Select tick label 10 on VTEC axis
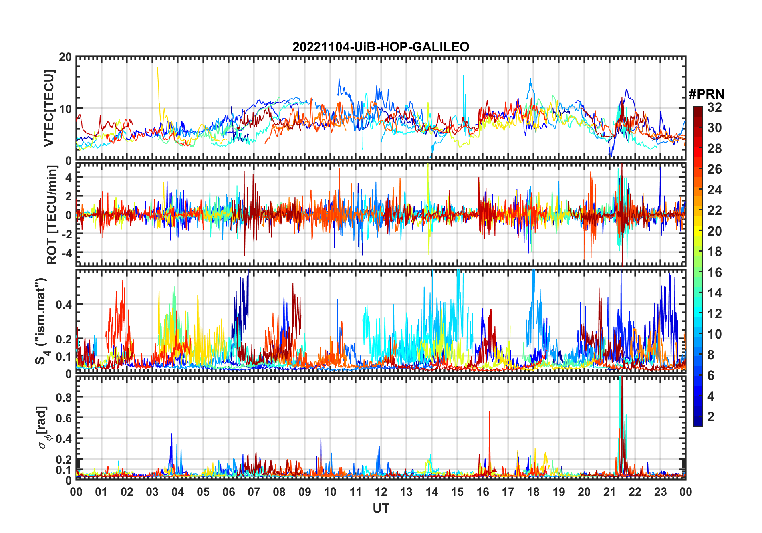762x533 pixels. [x=65, y=109]
